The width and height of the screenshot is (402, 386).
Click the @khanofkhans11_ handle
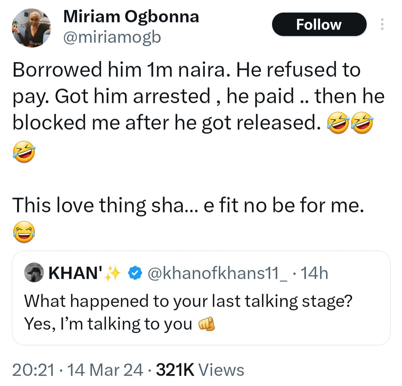click(218, 273)
